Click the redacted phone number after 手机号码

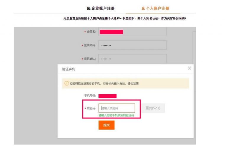click(x=107, y=96)
